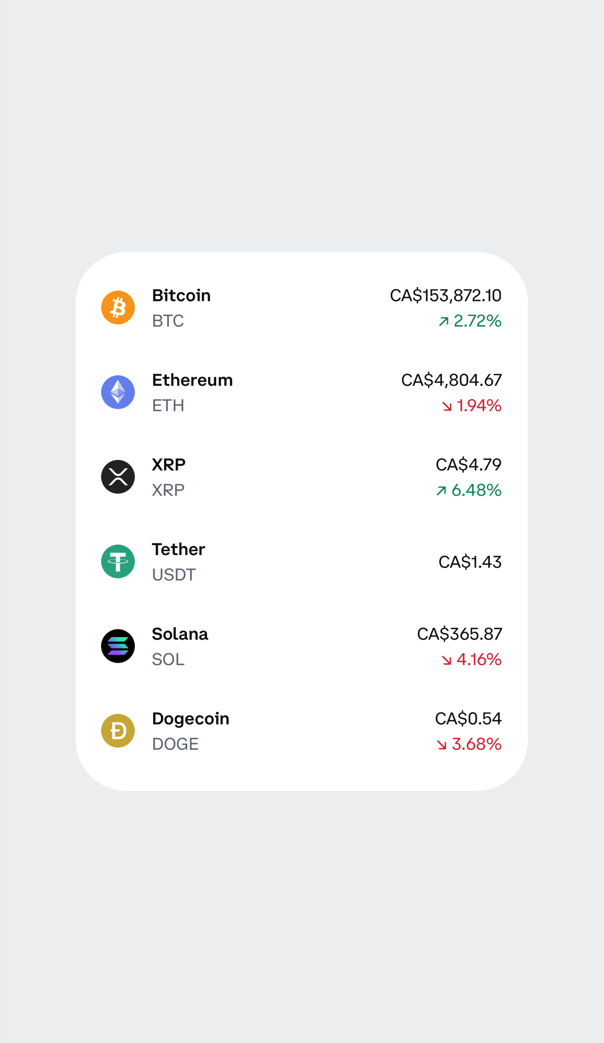Click Ethereum's red down-arrow indicator
604x1043 pixels.
(x=447, y=406)
